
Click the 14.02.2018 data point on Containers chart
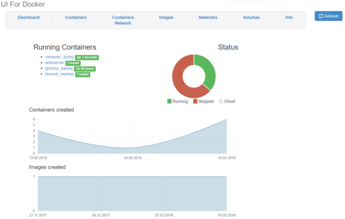pos(133,148)
